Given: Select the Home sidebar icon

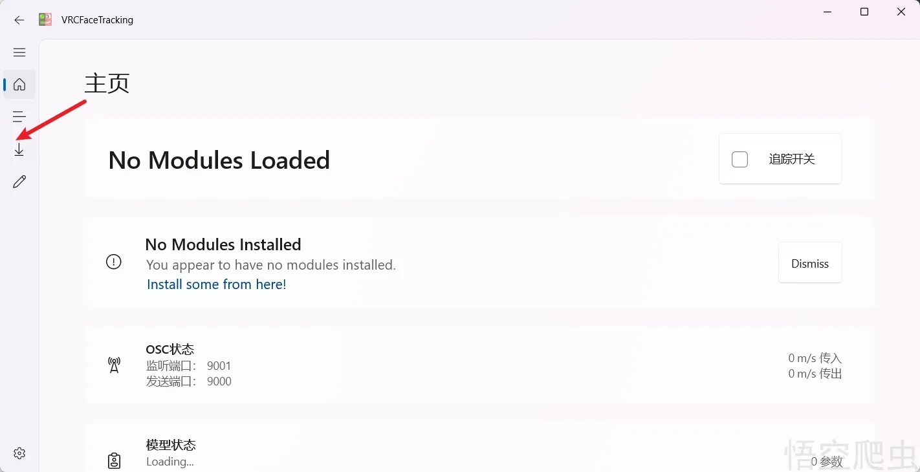Looking at the screenshot, I should coord(19,85).
